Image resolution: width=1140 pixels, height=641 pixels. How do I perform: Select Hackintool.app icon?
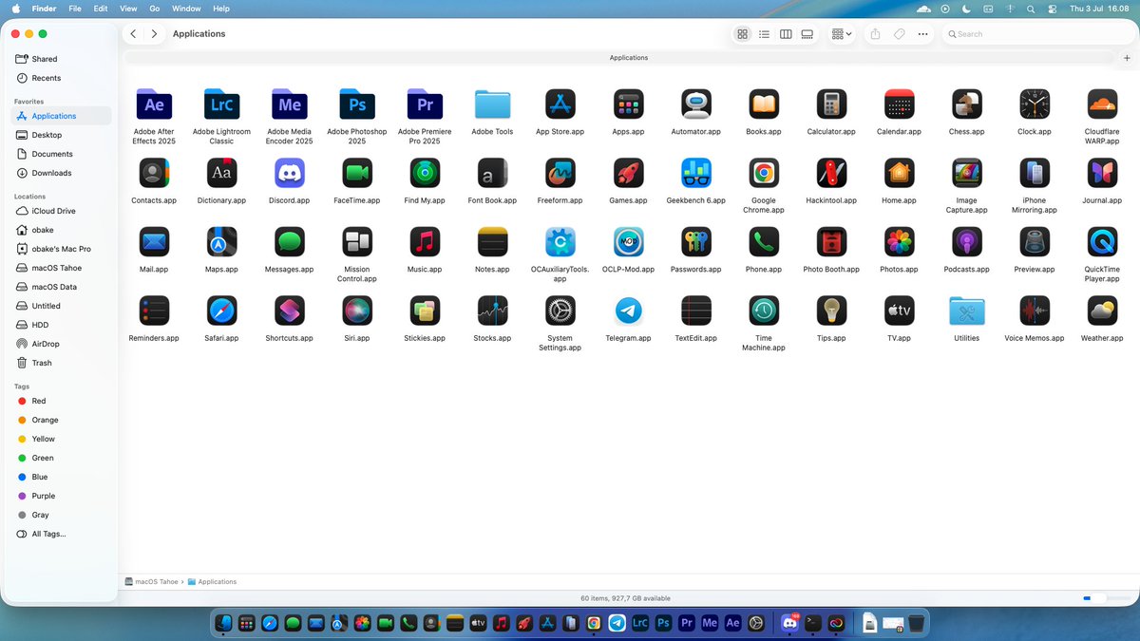(831, 173)
